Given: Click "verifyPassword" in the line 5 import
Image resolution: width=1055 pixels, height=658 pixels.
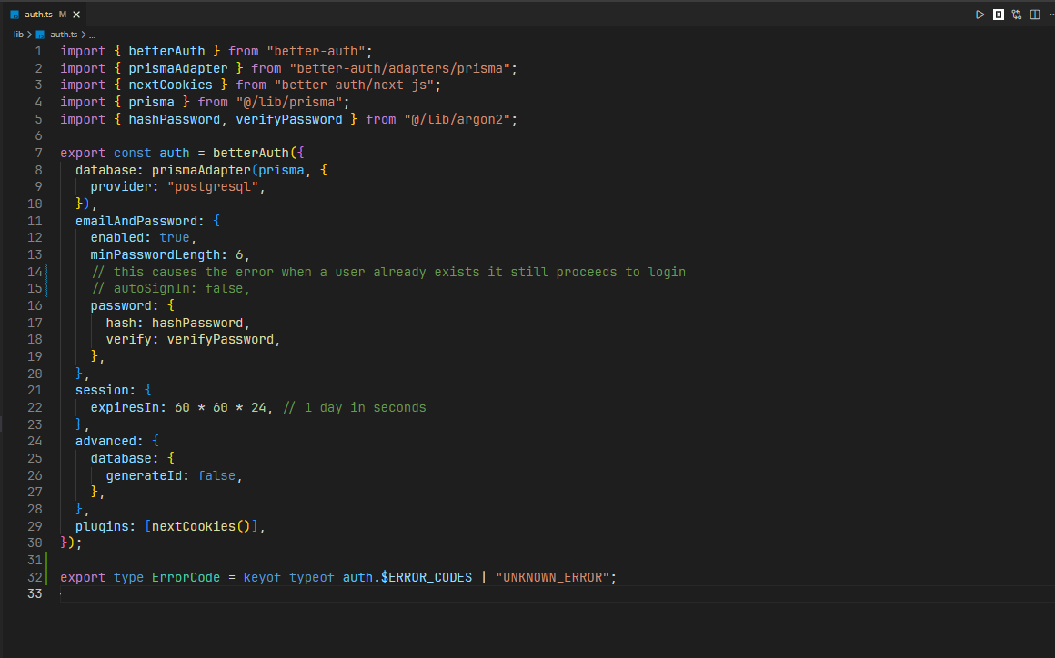Looking at the screenshot, I should point(289,119).
